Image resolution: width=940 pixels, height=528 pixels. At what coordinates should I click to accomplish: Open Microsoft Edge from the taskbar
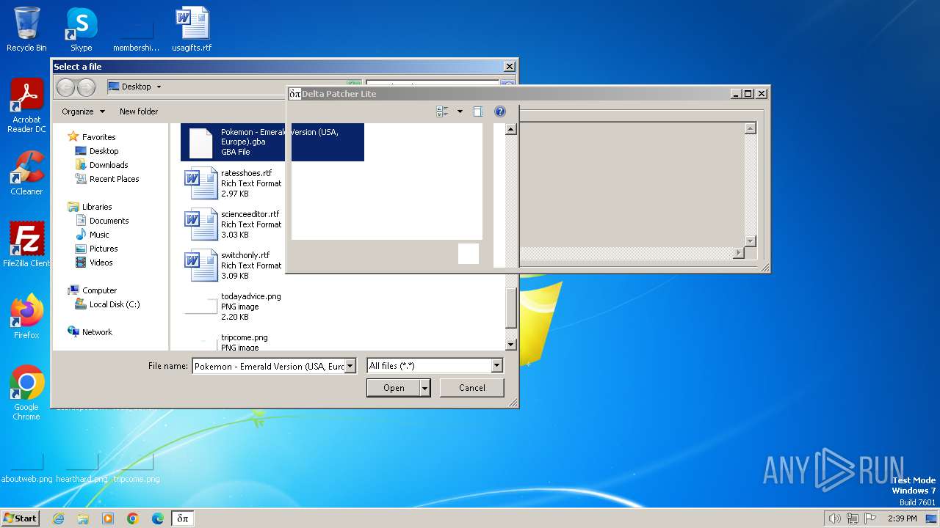pos(158,518)
